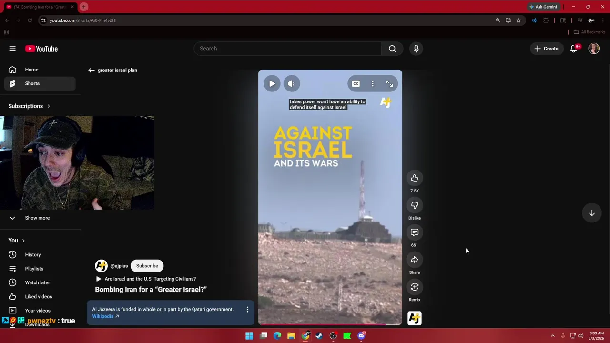610x343 pixels.
Task: Open Home in the sidebar
Action: (x=40, y=70)
